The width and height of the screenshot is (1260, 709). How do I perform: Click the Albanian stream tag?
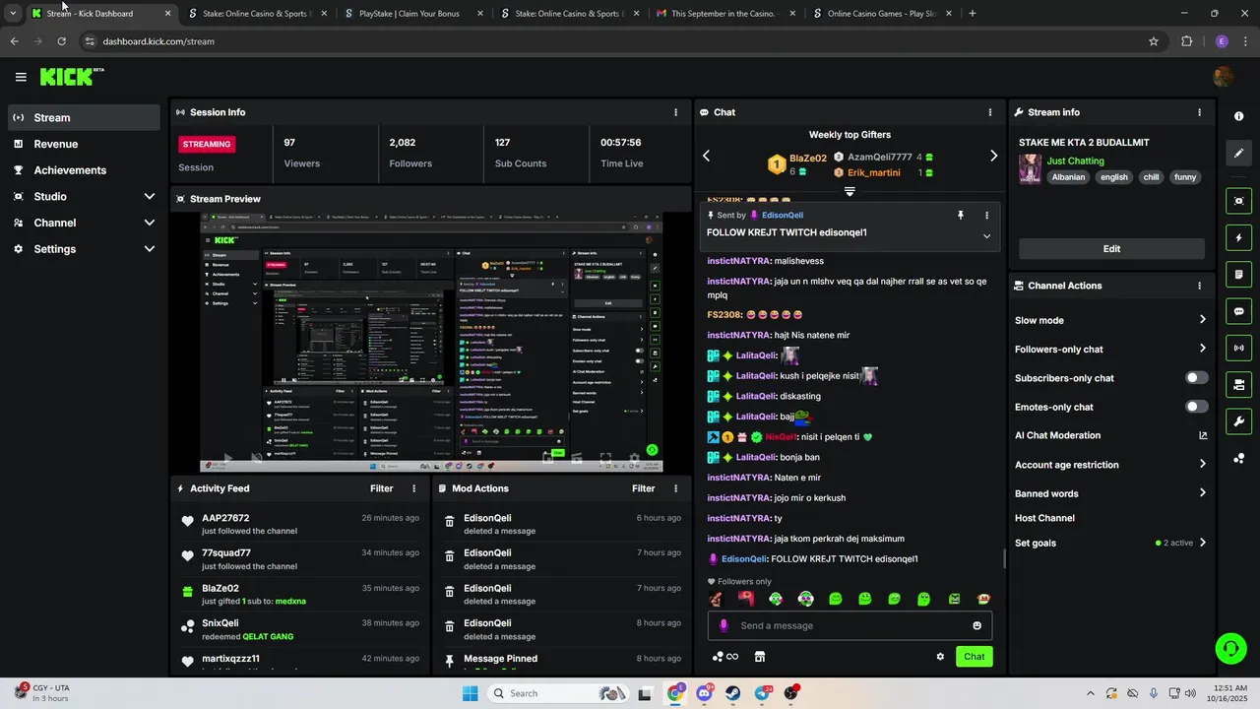tap(1068, 177)
